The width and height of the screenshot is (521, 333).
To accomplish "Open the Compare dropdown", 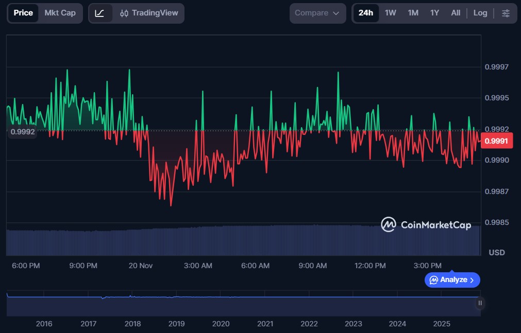I will 317,13.
